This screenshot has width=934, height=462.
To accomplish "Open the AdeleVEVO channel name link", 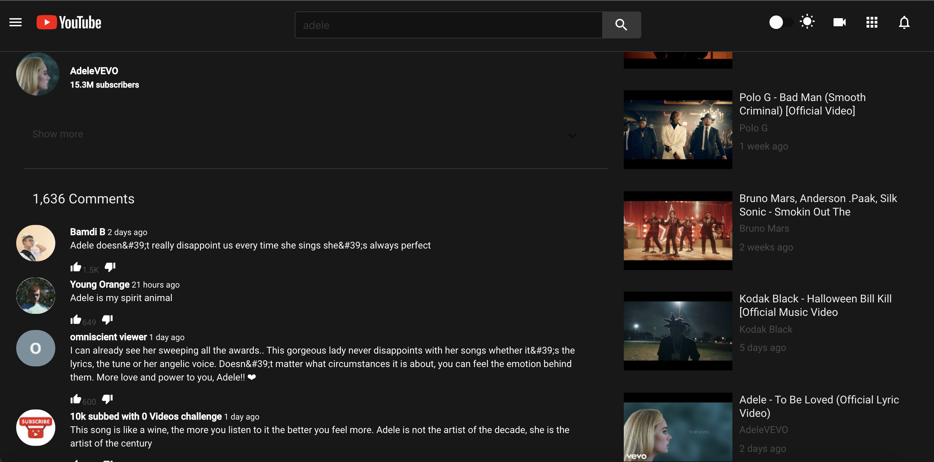I will click(94, 70).
